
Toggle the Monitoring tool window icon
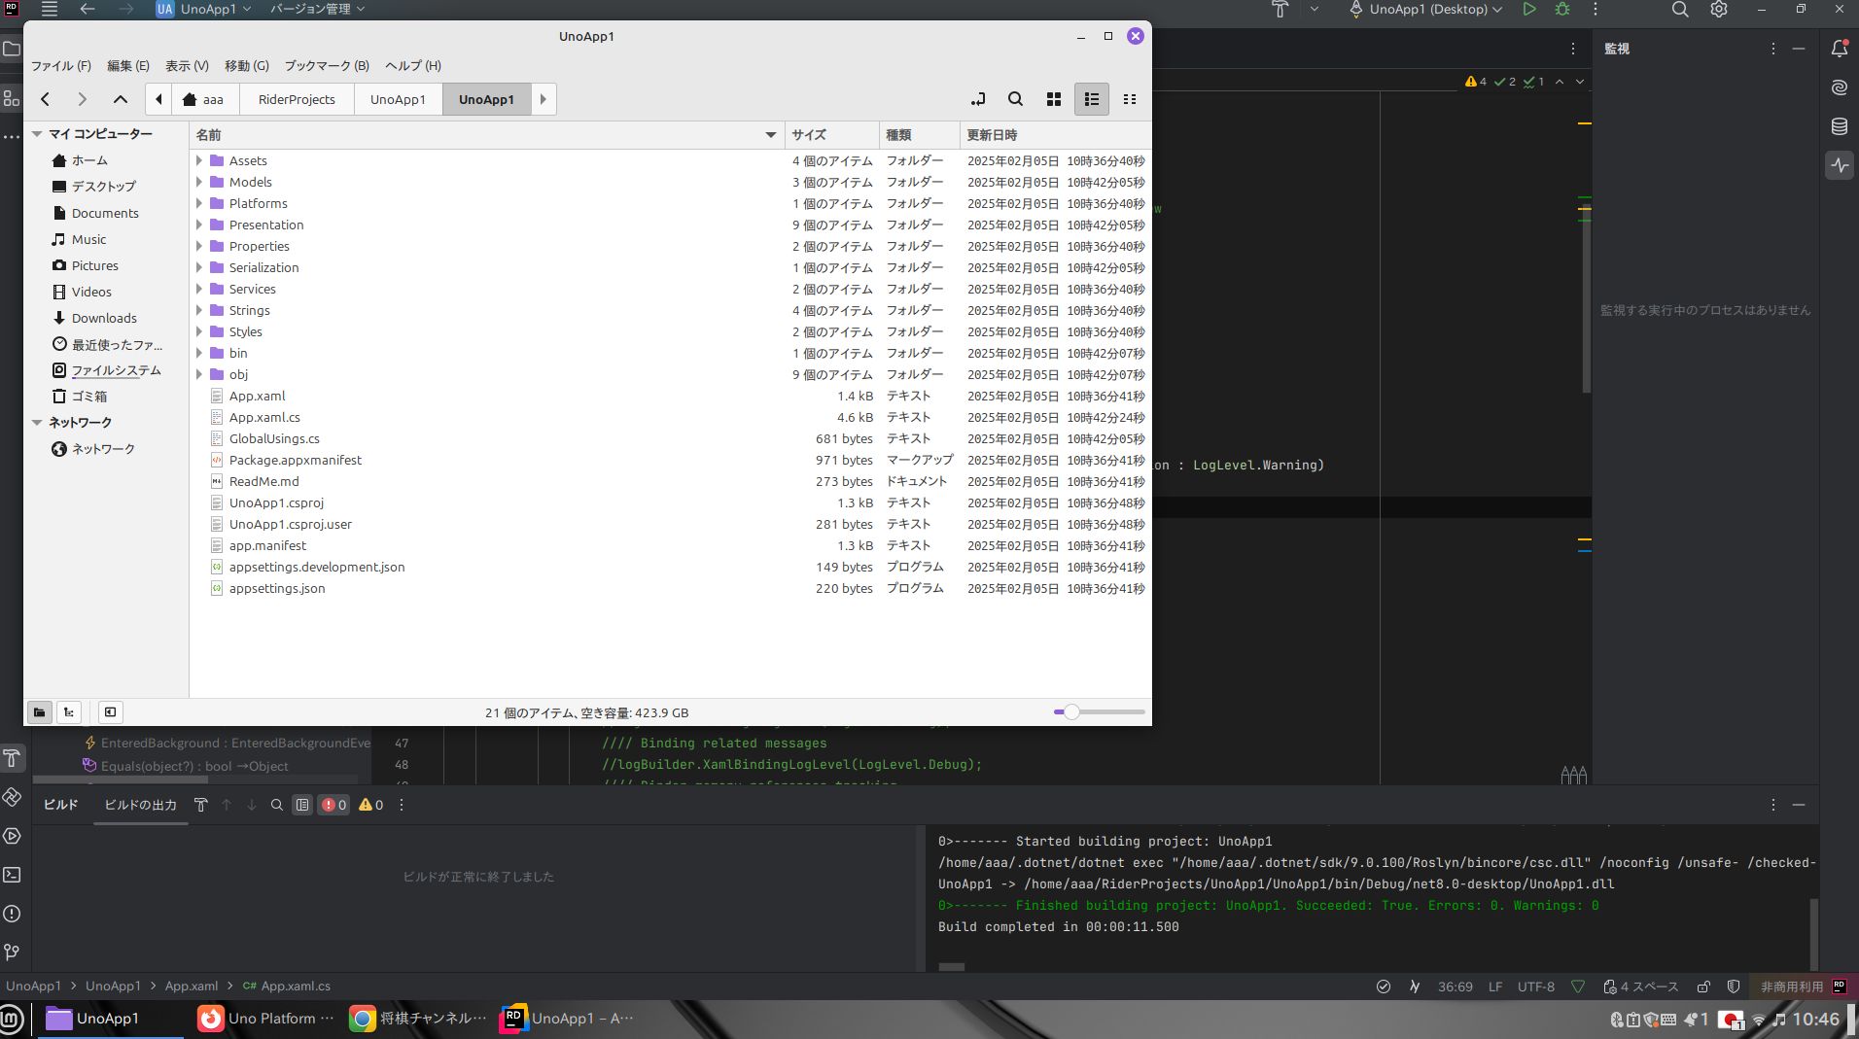point(1840,165)
